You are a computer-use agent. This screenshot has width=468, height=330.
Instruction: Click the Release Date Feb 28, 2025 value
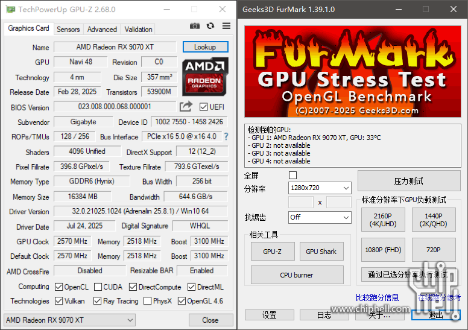(x=77, y=92)
